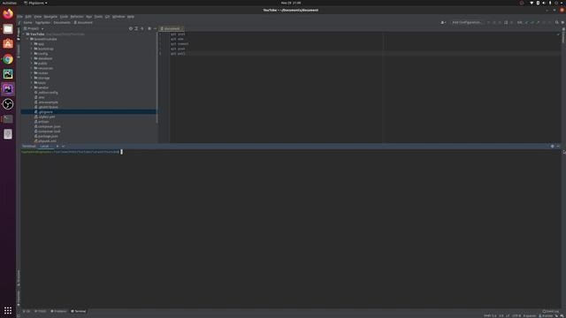This screenshot has width=566, height=318.
Task: Open Activities overview
Action: pos(10,3)
